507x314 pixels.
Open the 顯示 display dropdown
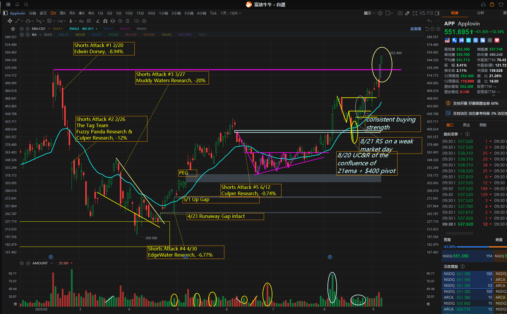[370, 13]
